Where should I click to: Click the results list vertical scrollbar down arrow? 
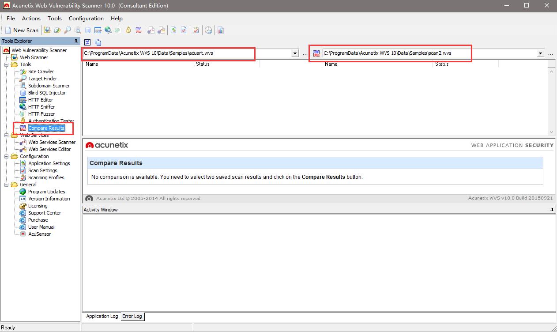click(x=551, y=132)
